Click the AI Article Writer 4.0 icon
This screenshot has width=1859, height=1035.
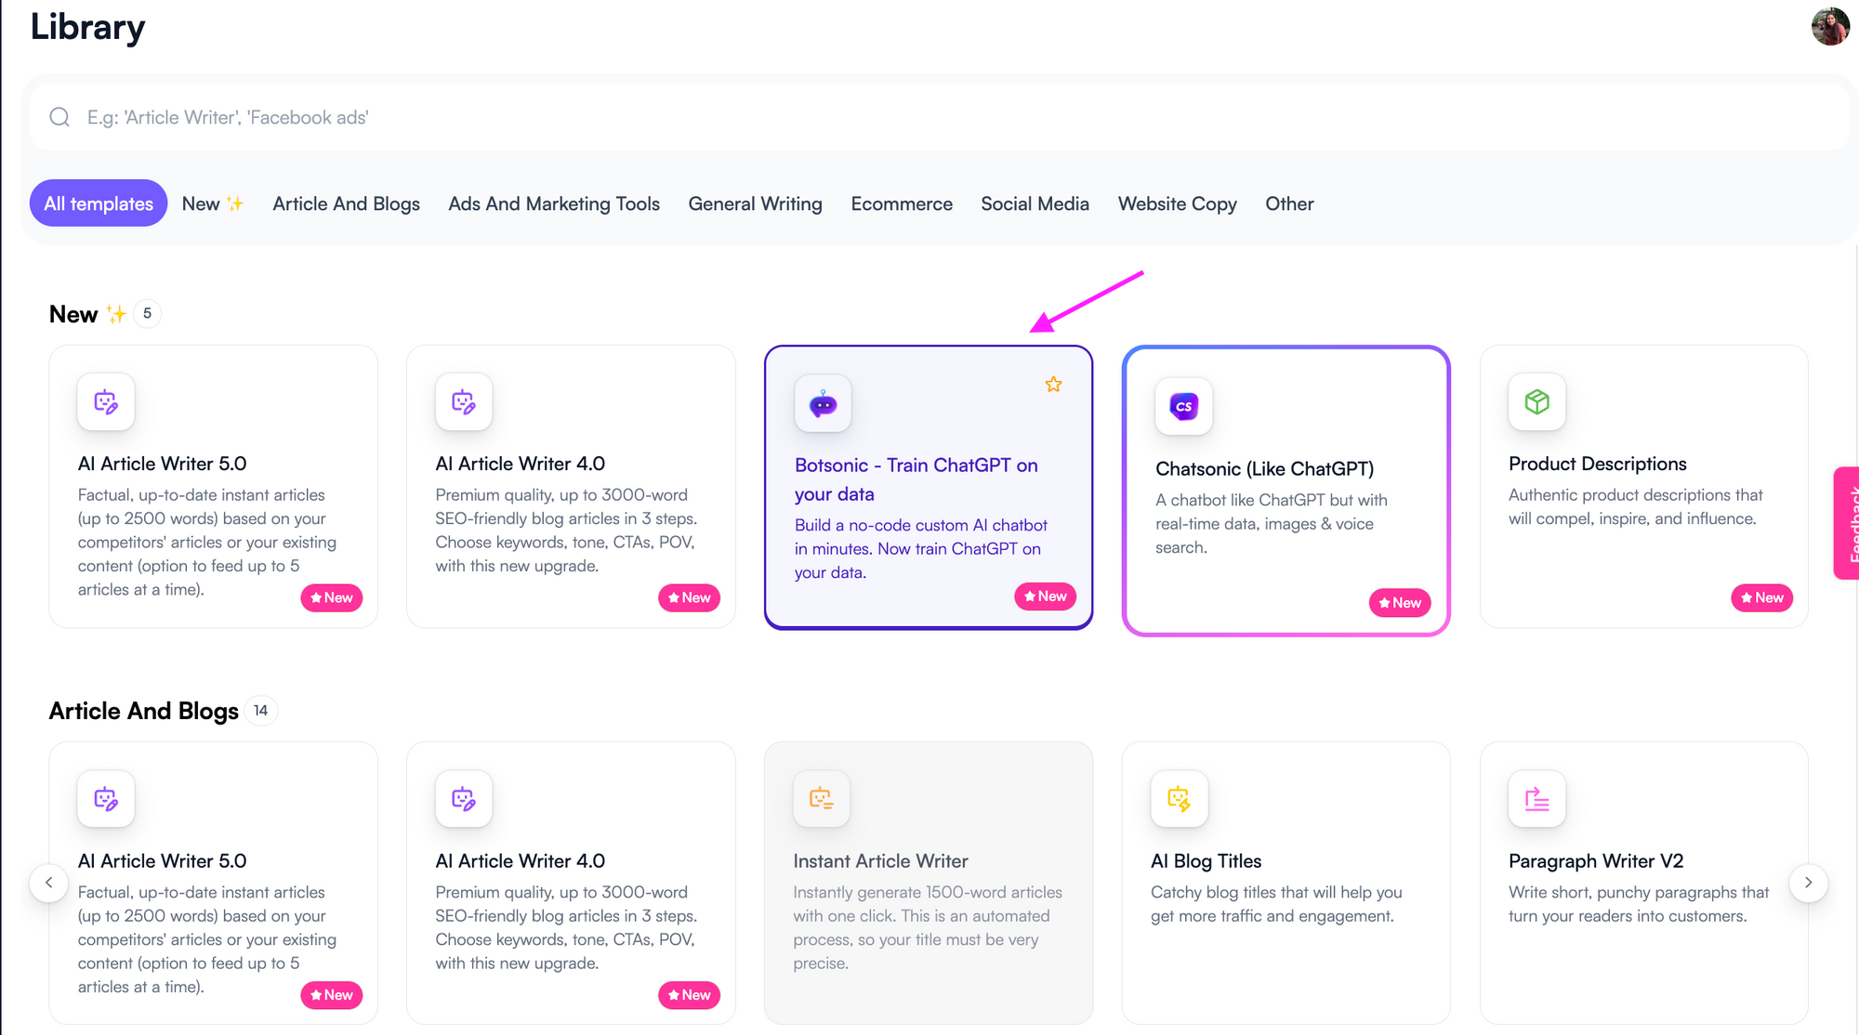pyautogui.click(x=464, y=403)
